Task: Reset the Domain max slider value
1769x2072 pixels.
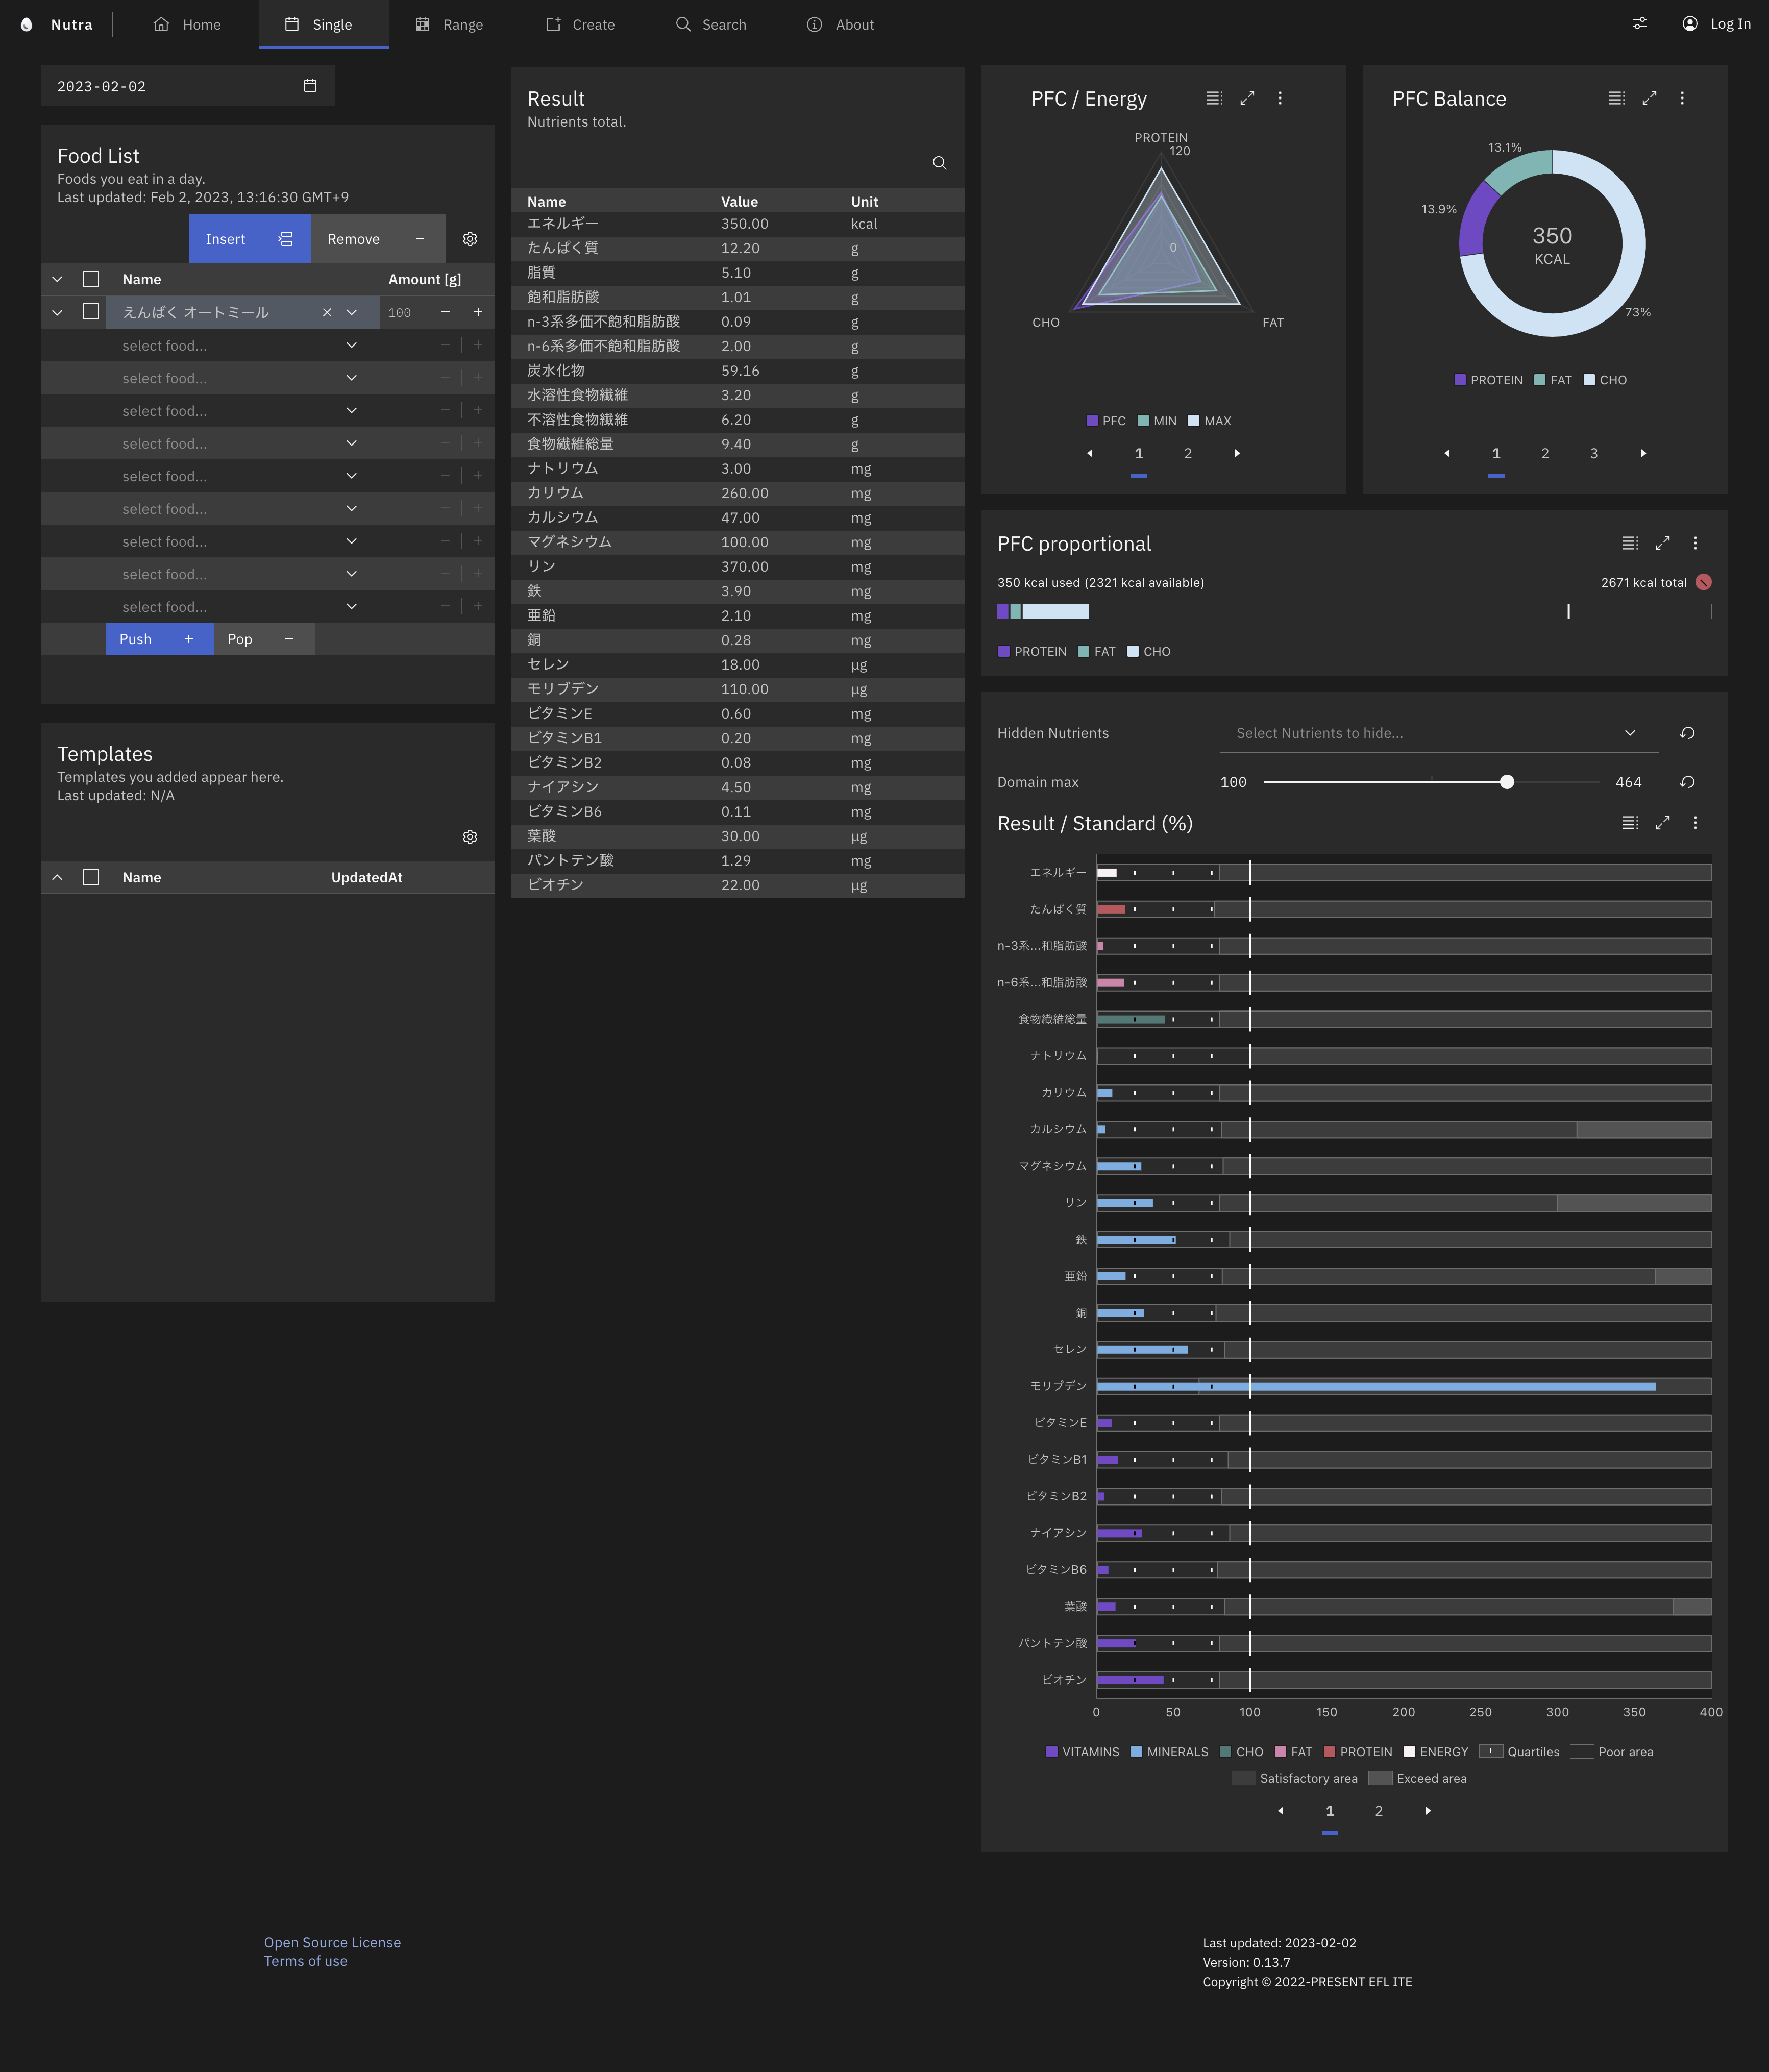Action: point(1687,782)
